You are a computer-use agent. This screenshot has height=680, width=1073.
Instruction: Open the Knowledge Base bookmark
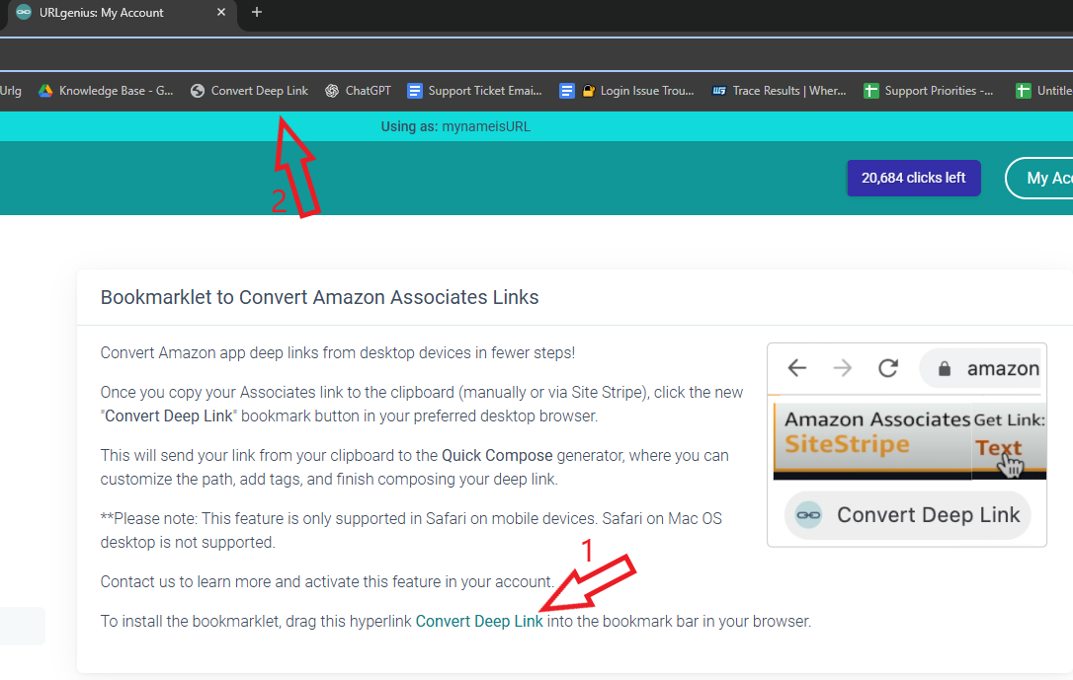pyautogui.click(x=106, y=91)
